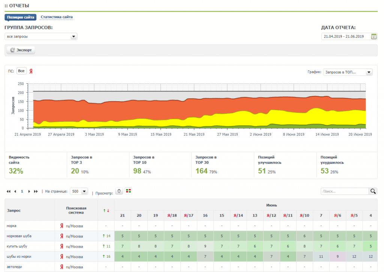Open the per-page 500 dropdown
This screenshot has height=272, width=384.
tap(79, 191)
